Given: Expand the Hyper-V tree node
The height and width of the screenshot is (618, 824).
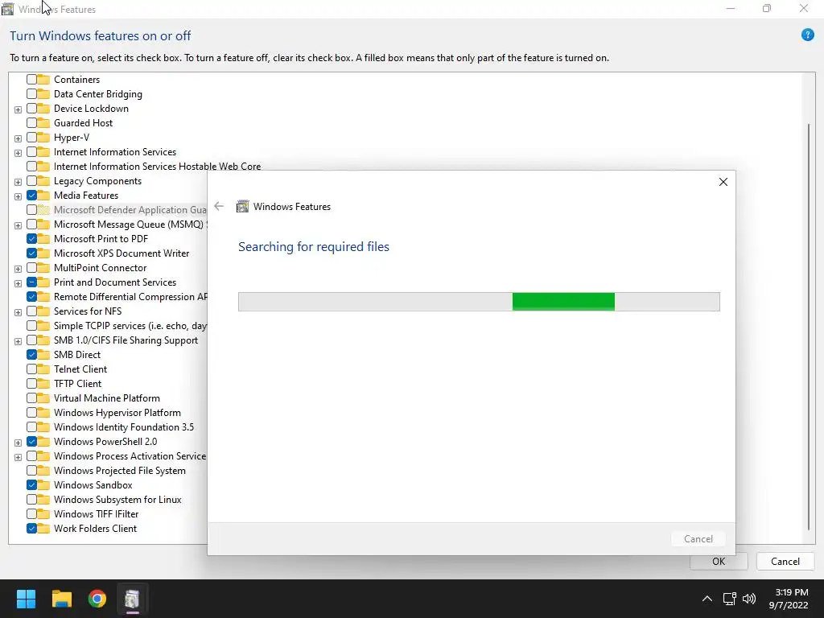Looking at the screenshot, I should (x=18, y=138).
